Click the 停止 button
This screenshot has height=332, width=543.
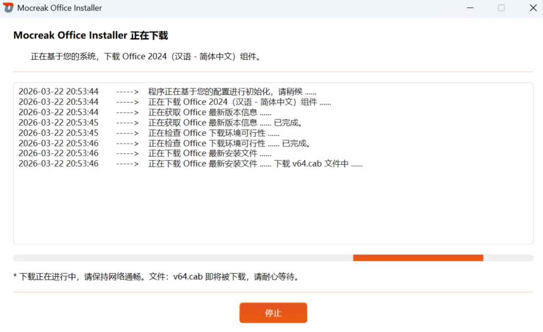[273, 312]
